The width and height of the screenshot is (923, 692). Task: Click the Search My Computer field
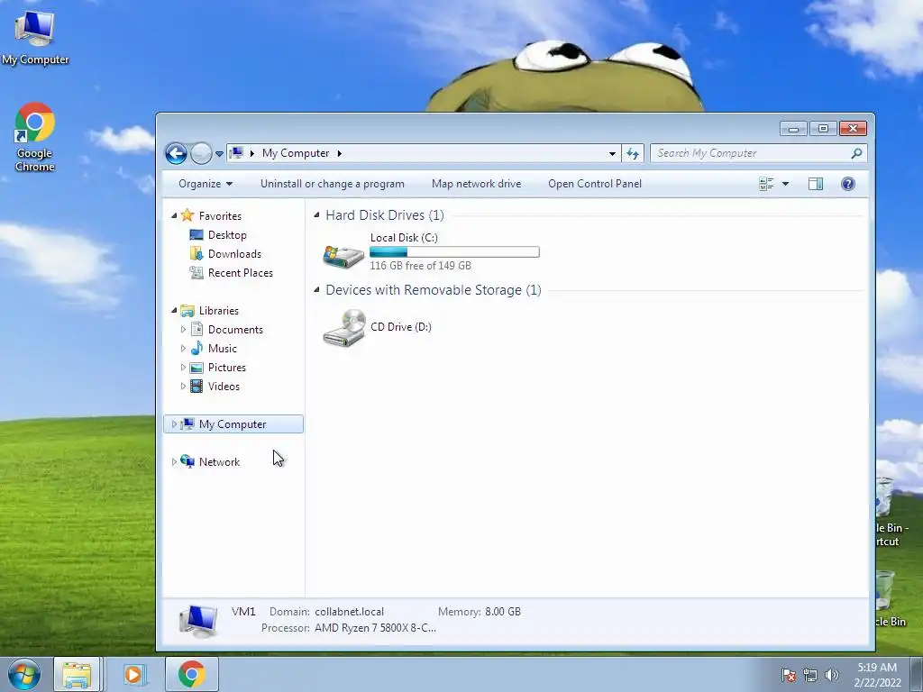758,153
